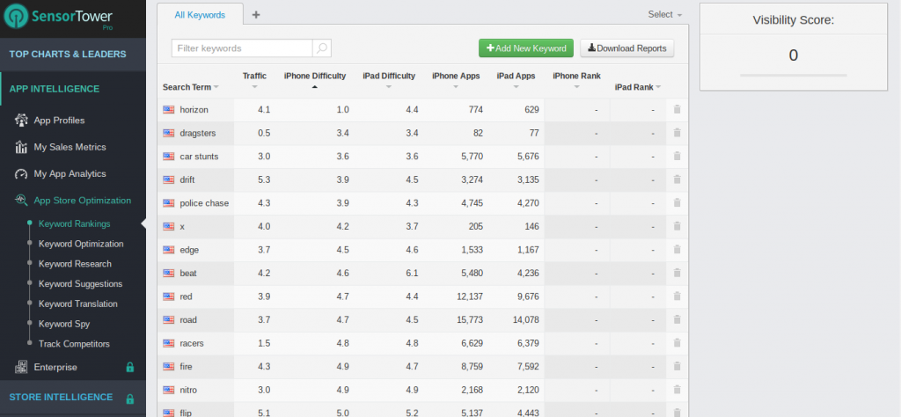This screenshot has height=417, width=901.
Task: Click the My Sales Metrics chart icon
Action: click(21, 147)
